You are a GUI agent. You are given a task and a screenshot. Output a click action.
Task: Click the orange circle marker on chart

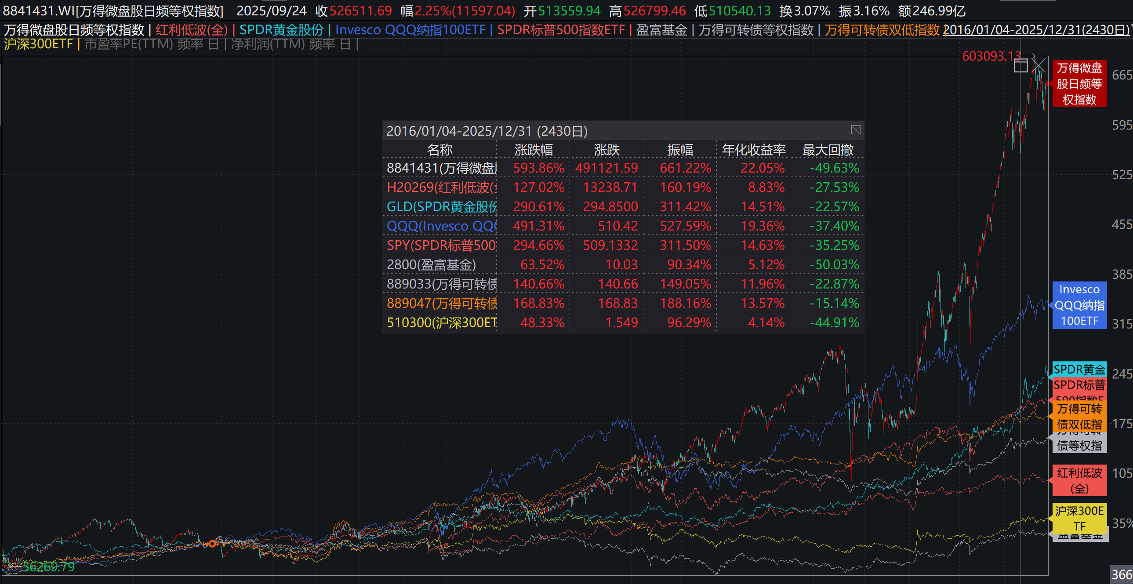point(212,544)
